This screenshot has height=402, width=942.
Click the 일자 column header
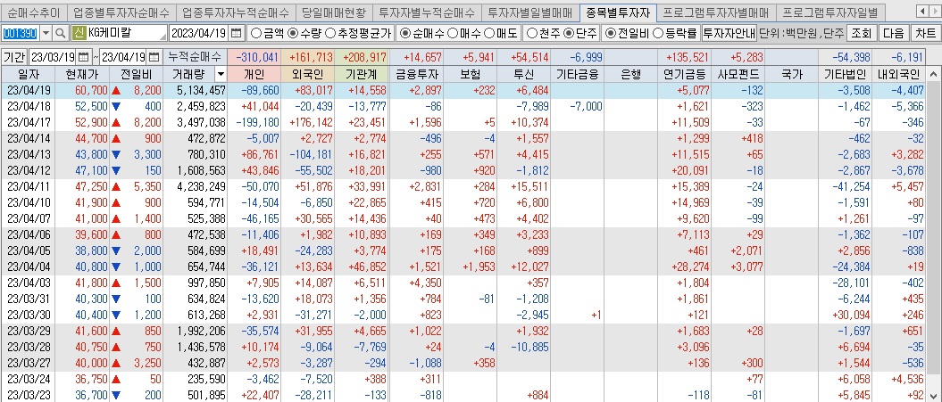(x=28, y=75)
